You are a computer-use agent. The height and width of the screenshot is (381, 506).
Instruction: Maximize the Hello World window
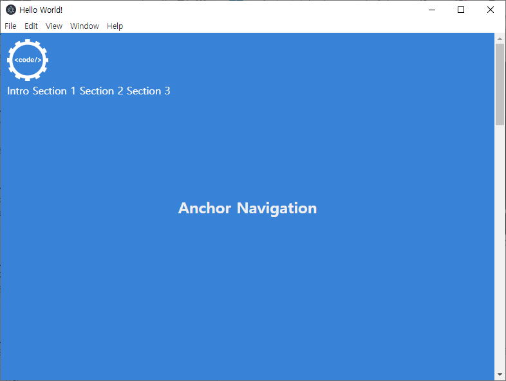461,10
